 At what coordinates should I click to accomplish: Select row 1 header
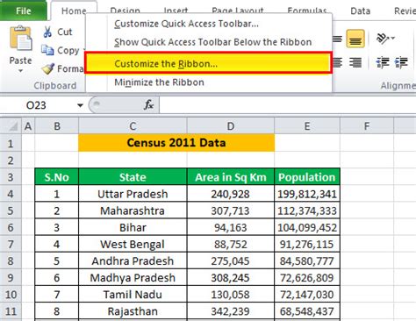pyautogui.click(x=11, y=144)
